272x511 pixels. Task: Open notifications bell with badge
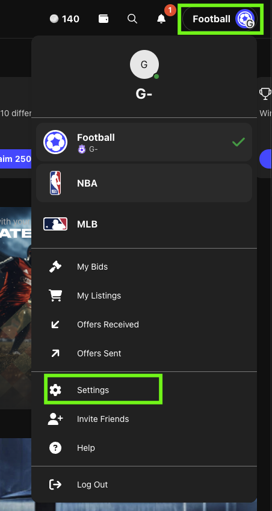(x=161, y=19)
